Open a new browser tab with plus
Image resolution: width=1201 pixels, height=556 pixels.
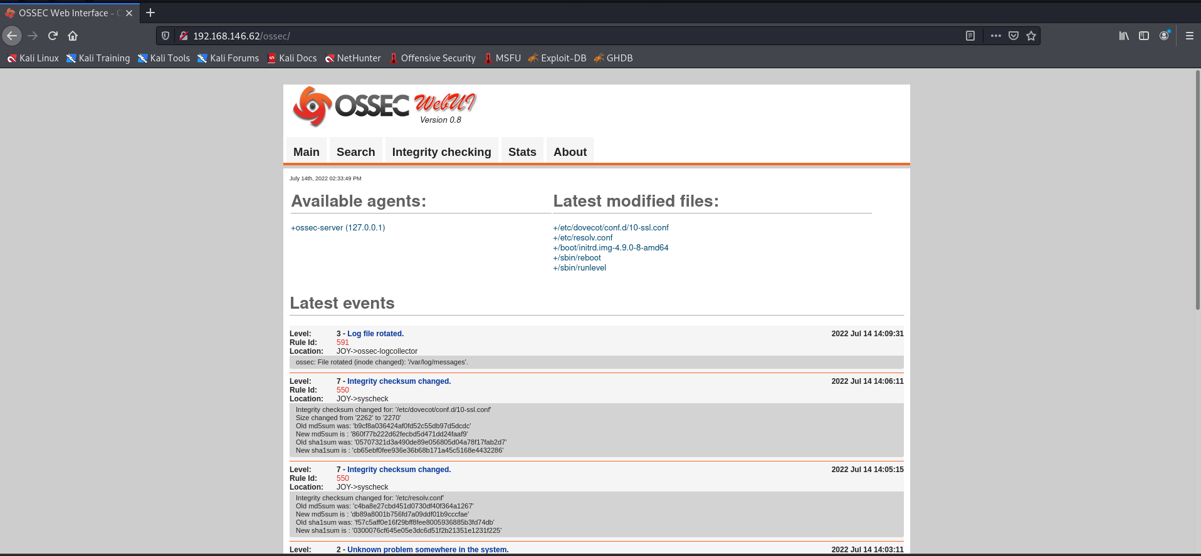150,13
